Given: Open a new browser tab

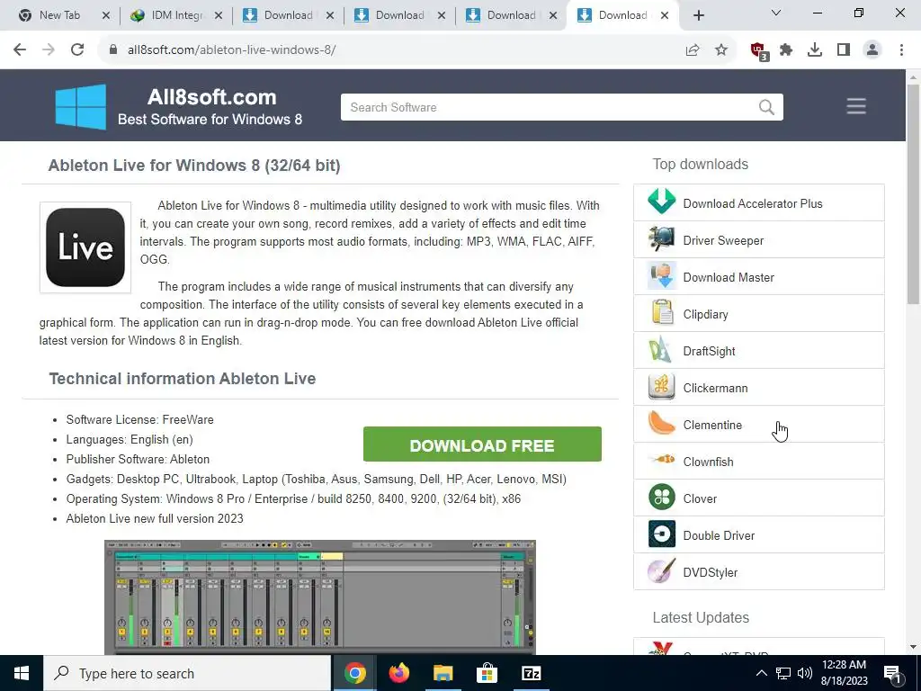Looking at the screenshot, I should 698,16.
